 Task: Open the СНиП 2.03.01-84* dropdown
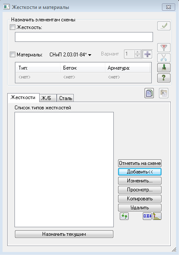pos(70,55)
